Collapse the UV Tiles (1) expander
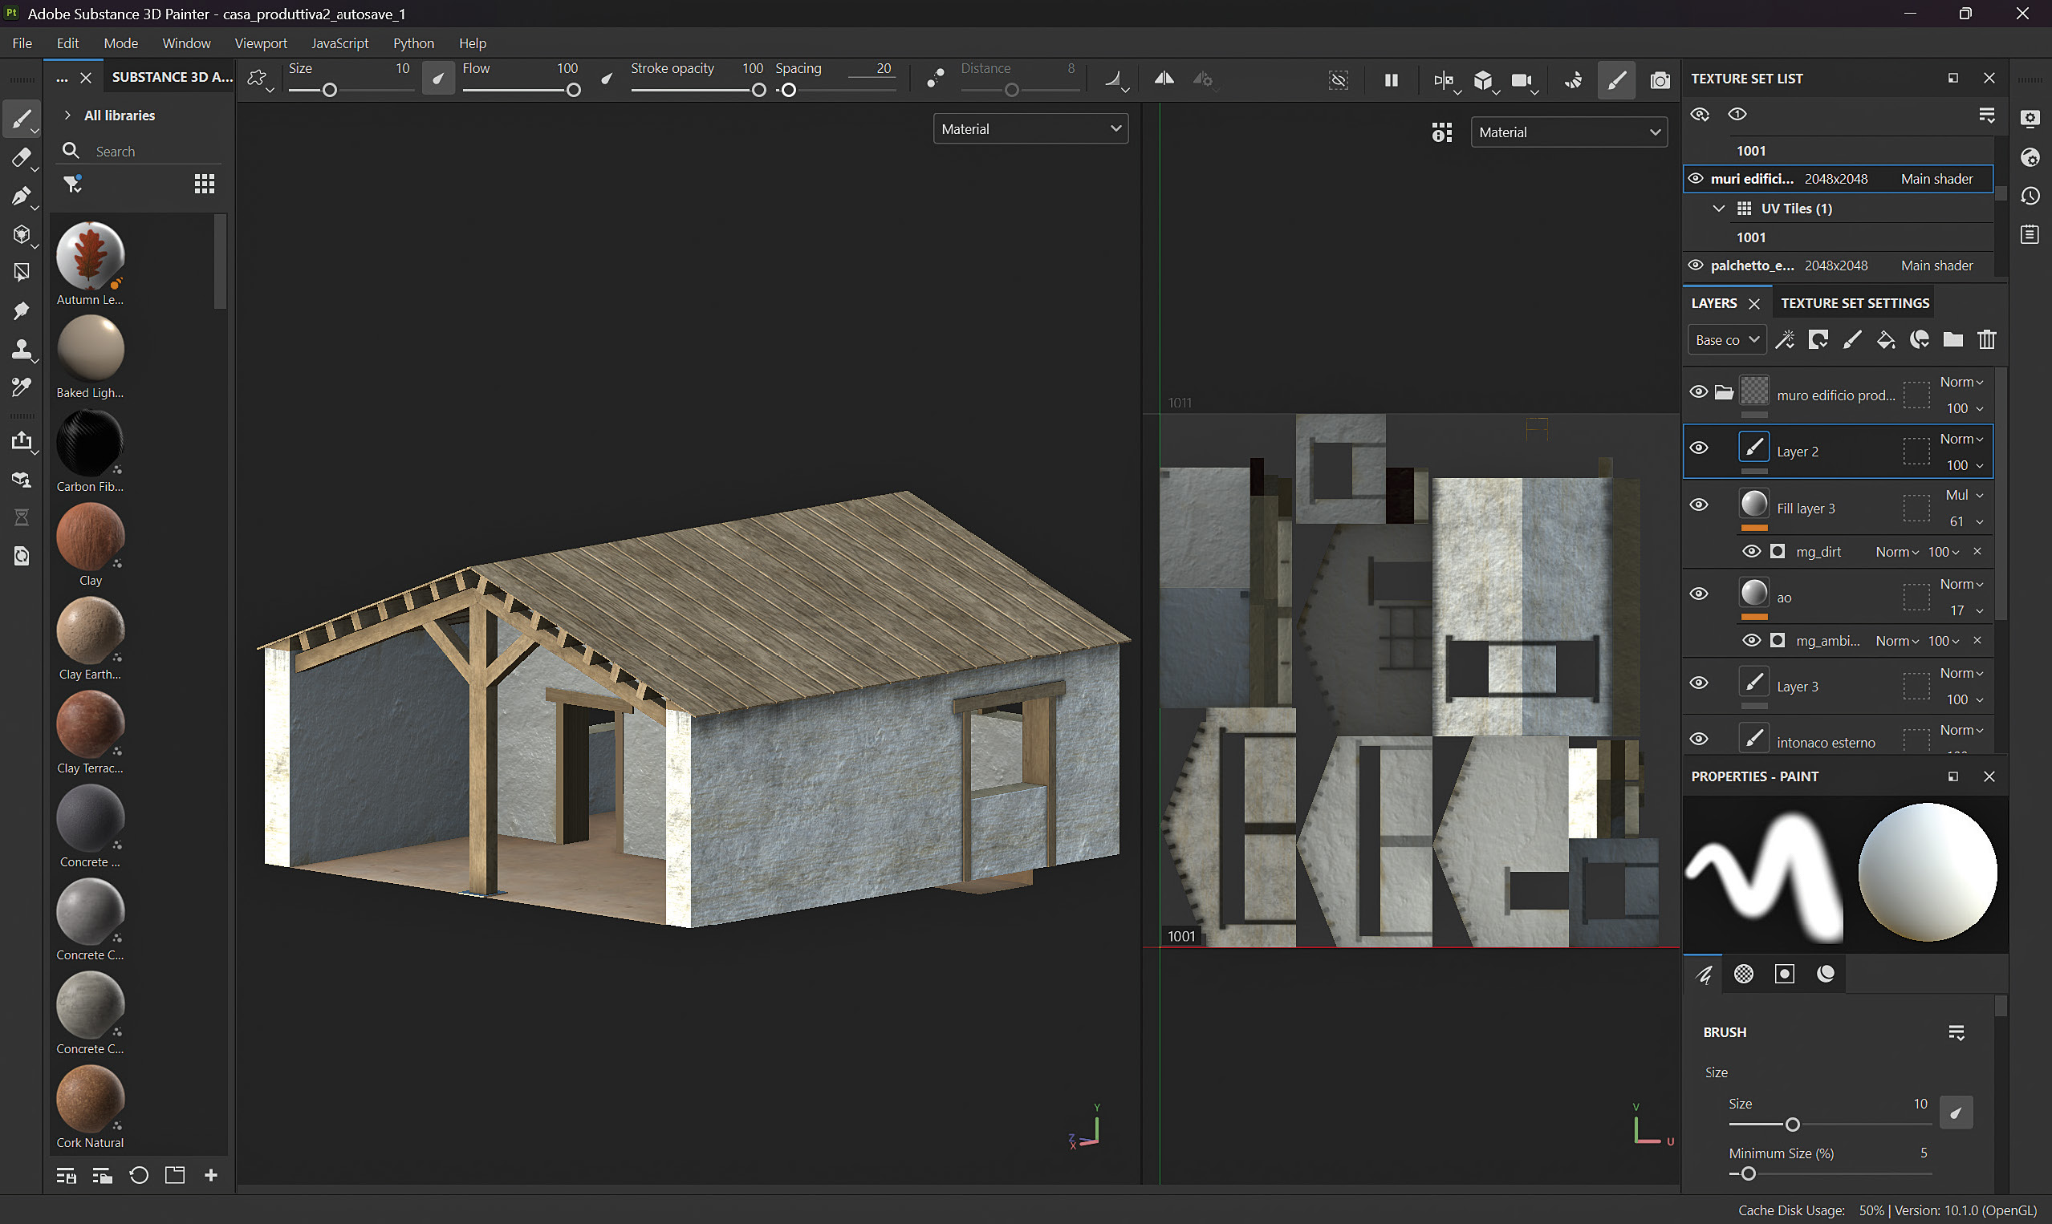Viewport: 2052px width, 1224px height. [1718, 209]
